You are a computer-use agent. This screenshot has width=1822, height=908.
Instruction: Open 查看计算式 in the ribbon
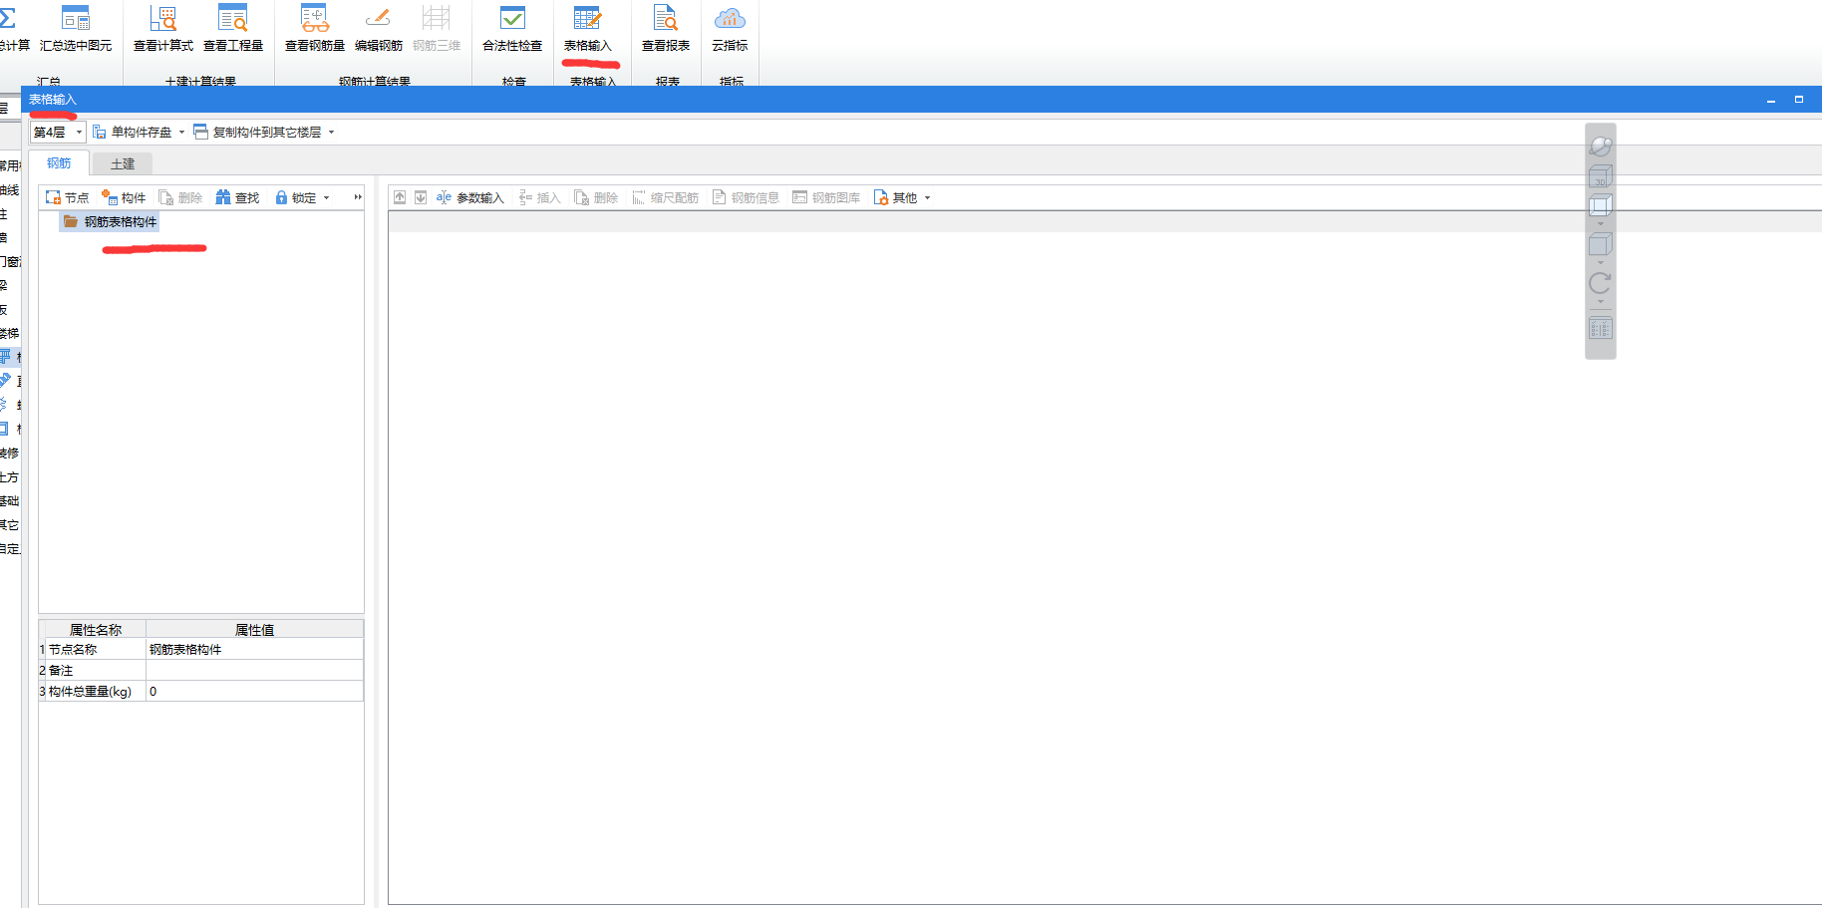[163, 30]
